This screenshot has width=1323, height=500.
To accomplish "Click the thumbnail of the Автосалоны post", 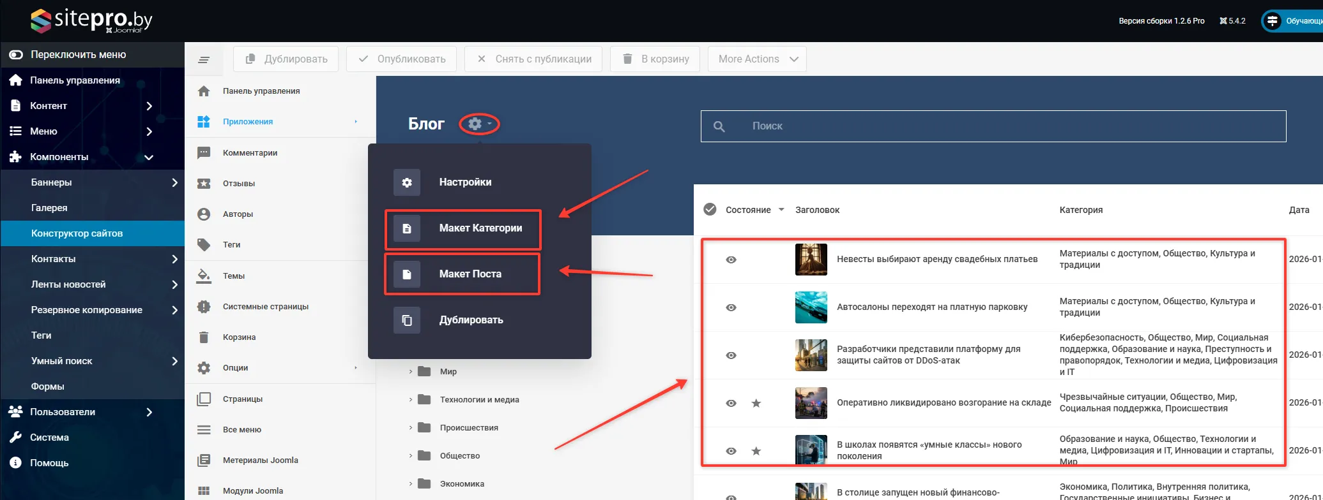I will tap(811, 307).
